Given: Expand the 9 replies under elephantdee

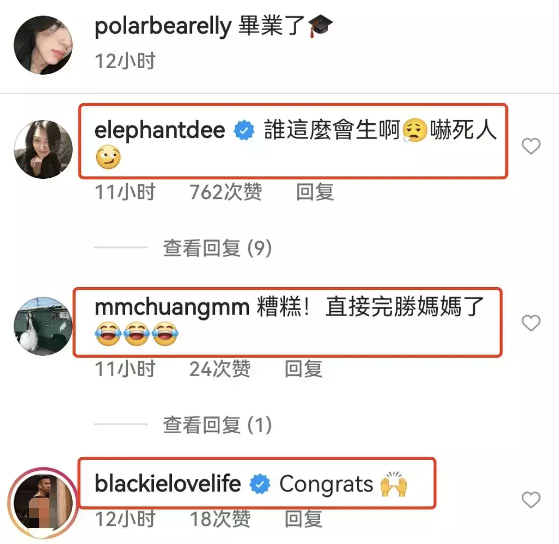Looking at the screenshot, I should point(217,248).
